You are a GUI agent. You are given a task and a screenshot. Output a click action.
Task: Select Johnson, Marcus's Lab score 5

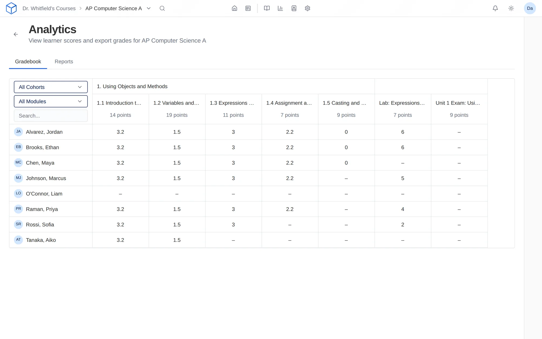(403, 178)
